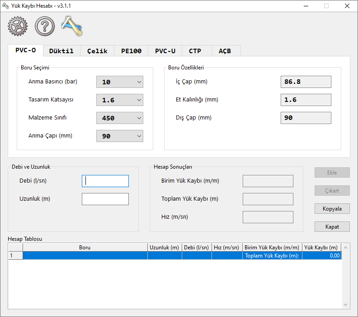Click the Uzunluk (m) input field
Image resolution: width=358 pixels, height=317 pixels.
[105, 199]
